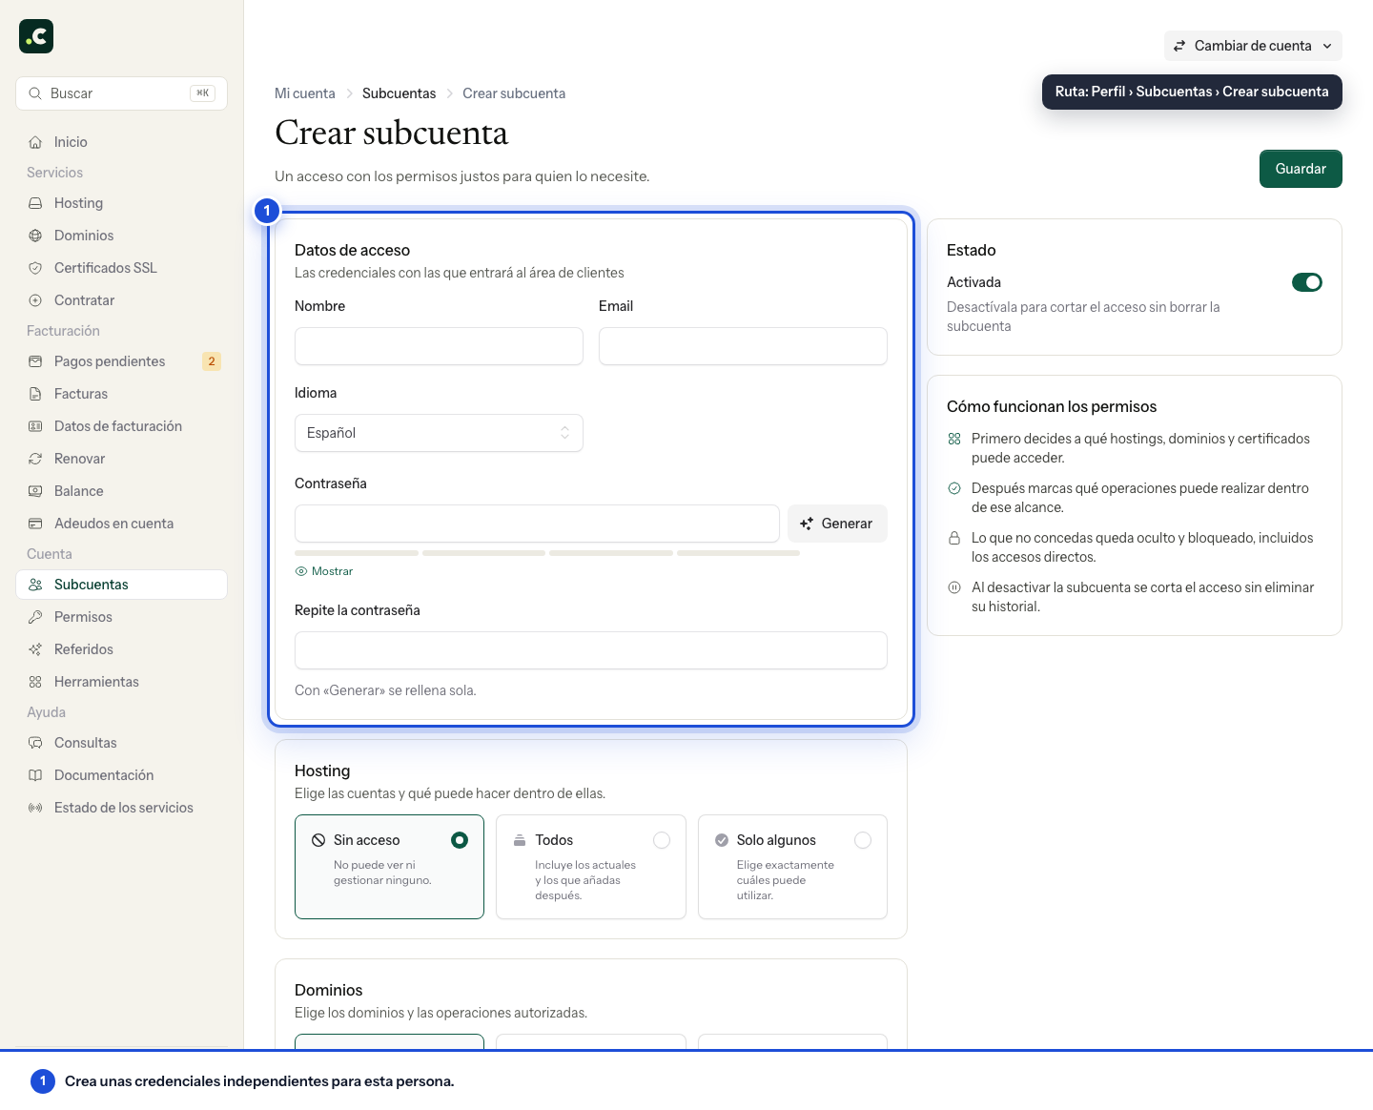Select the Solo algunos hosting radio button

pyautogui.click(x=863, y=840)
